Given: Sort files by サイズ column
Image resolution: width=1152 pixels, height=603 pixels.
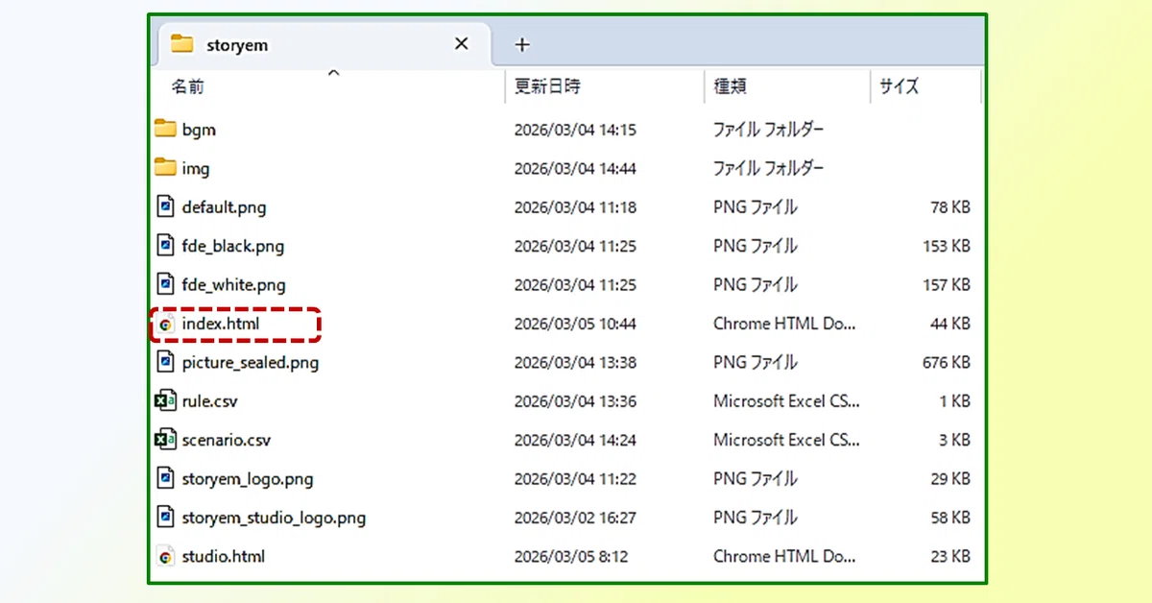Looking at the screenshot, I should [900, 86].
